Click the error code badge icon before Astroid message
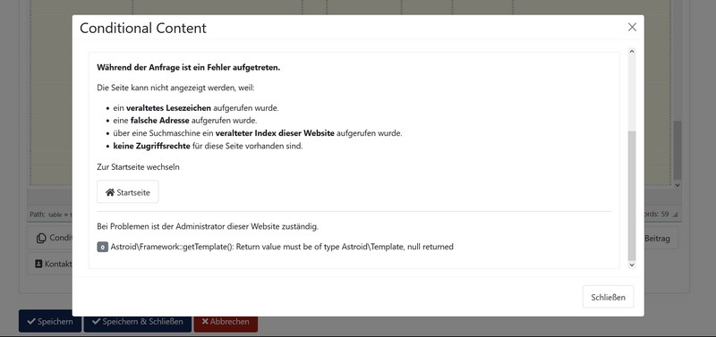The height and width of the screenshot is (337, 716). pos(103,247)
